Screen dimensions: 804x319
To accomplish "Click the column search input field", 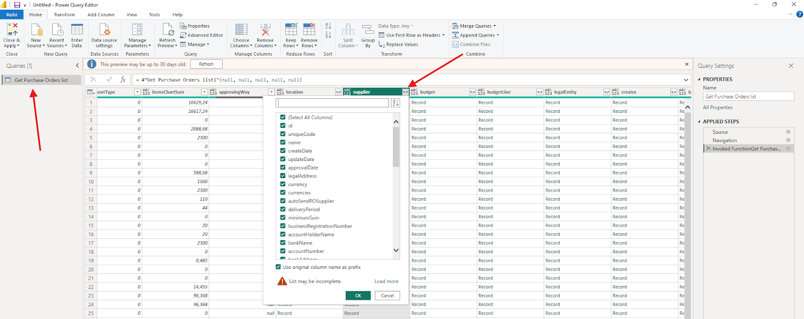I will tap(332, 103).
